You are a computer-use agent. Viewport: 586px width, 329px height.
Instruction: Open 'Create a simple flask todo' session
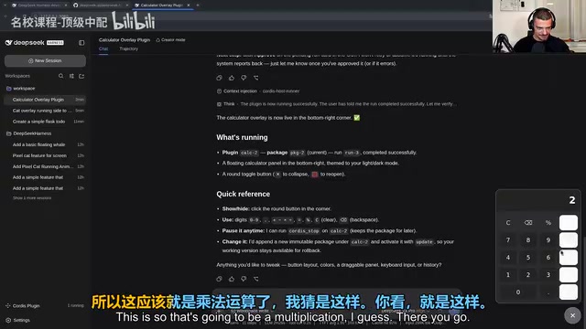click(x=45, y=122)
